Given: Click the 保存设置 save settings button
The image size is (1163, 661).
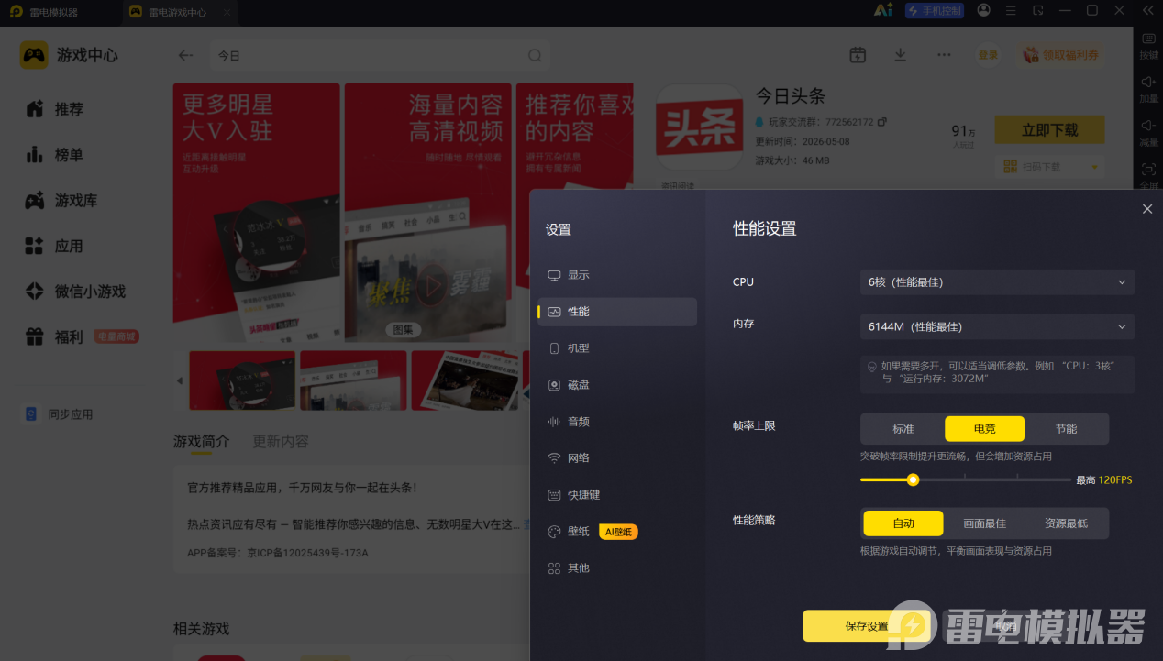Looking at the screenshot, I should coord(867,626).
